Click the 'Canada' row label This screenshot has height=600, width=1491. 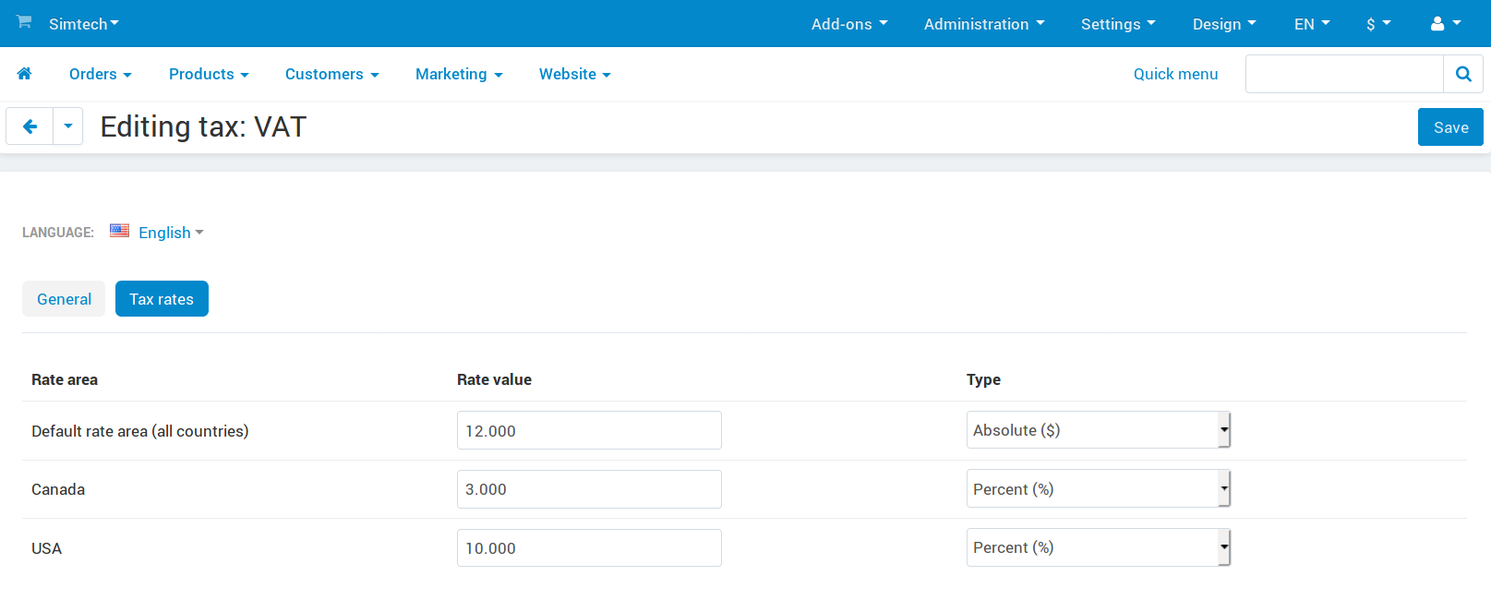[x=58, y=489]
